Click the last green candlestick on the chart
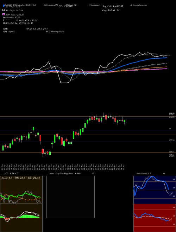The image size is (176, 232). (x=125, y=121)
